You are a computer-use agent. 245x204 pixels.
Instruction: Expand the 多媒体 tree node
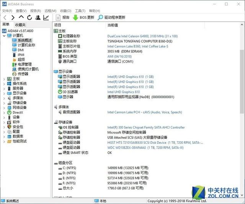click(x=4, y=99)
